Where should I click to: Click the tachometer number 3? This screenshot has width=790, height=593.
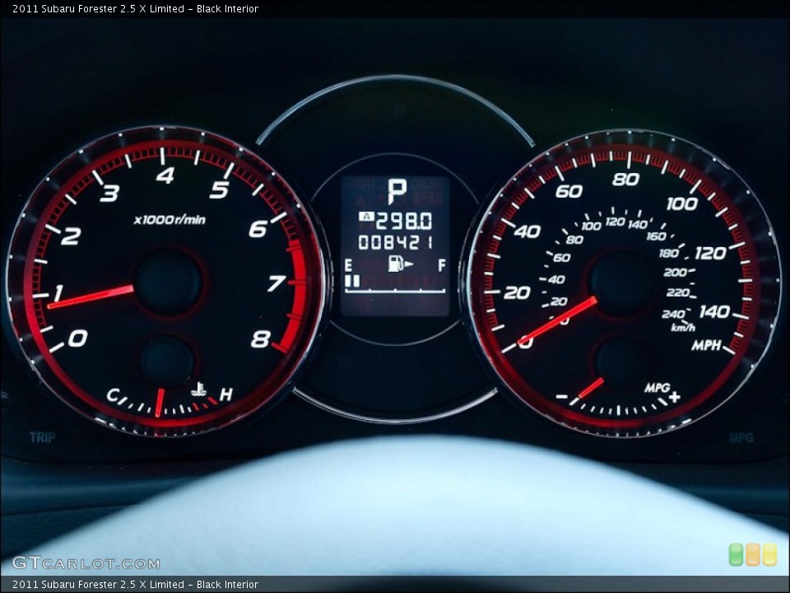click(109, 193)
